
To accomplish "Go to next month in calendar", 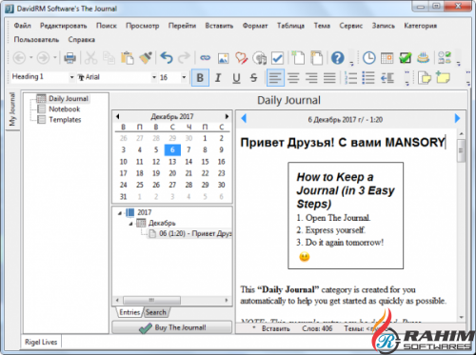I will click(x=227, y=116).
